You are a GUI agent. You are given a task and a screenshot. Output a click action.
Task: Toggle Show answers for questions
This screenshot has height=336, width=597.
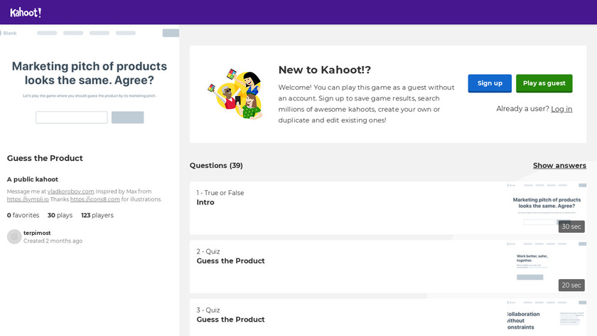(x=559, y=165)
